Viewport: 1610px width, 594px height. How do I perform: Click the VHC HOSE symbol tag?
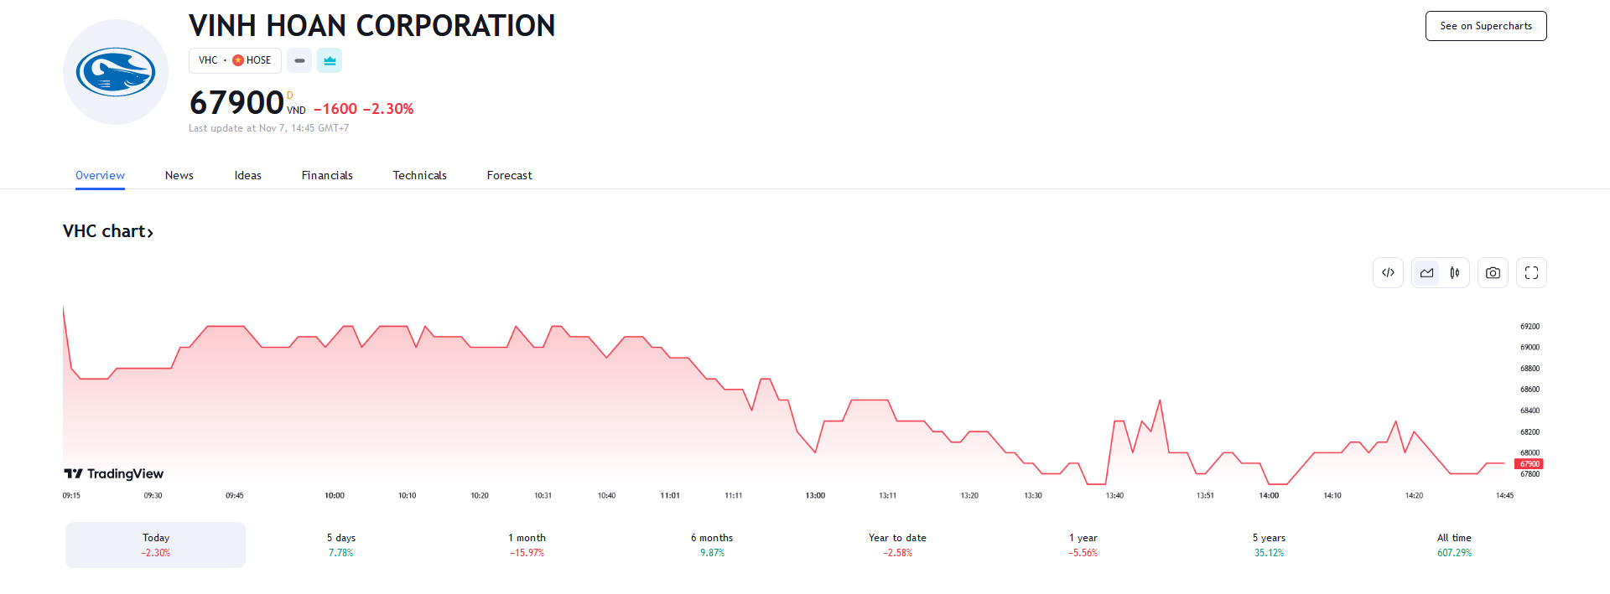[x=235, y=60]
